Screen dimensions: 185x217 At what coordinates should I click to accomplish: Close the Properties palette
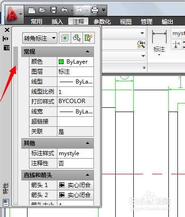click(7, 30)
